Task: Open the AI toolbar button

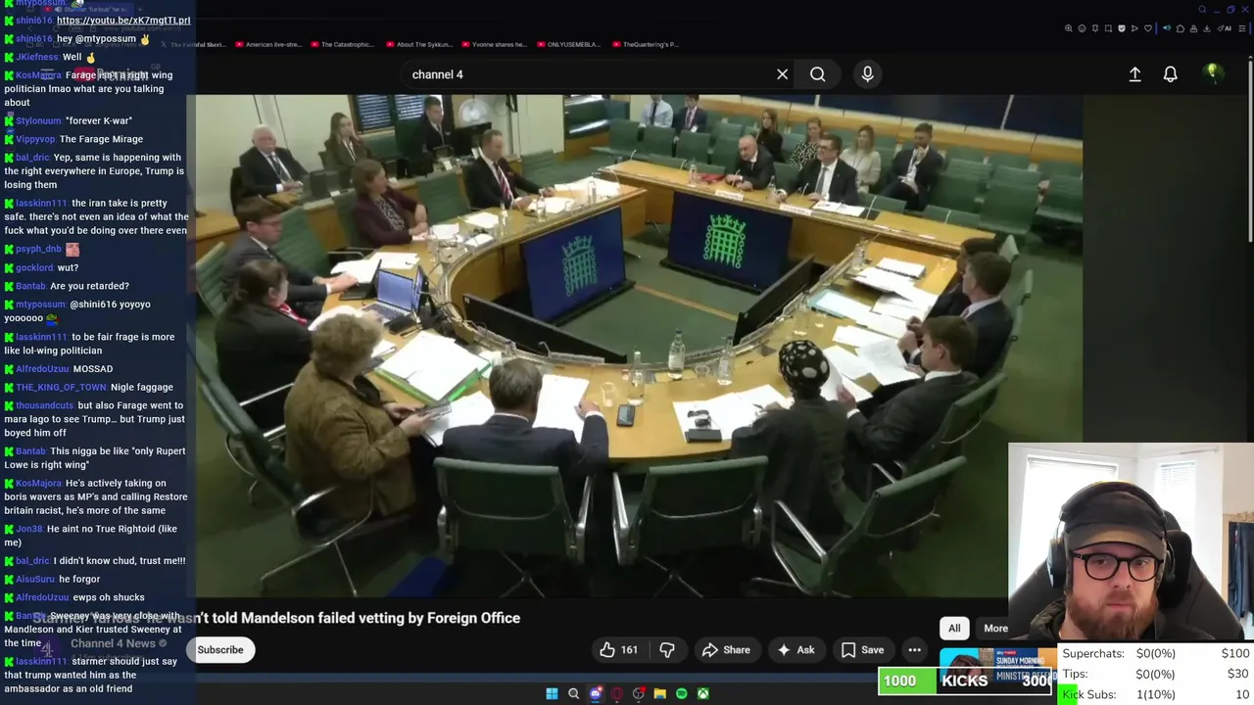Action: click(1225, 28)
